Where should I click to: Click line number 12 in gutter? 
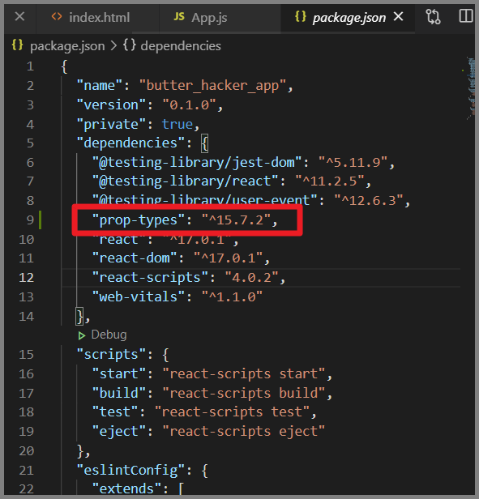click(x=26, y=278)
